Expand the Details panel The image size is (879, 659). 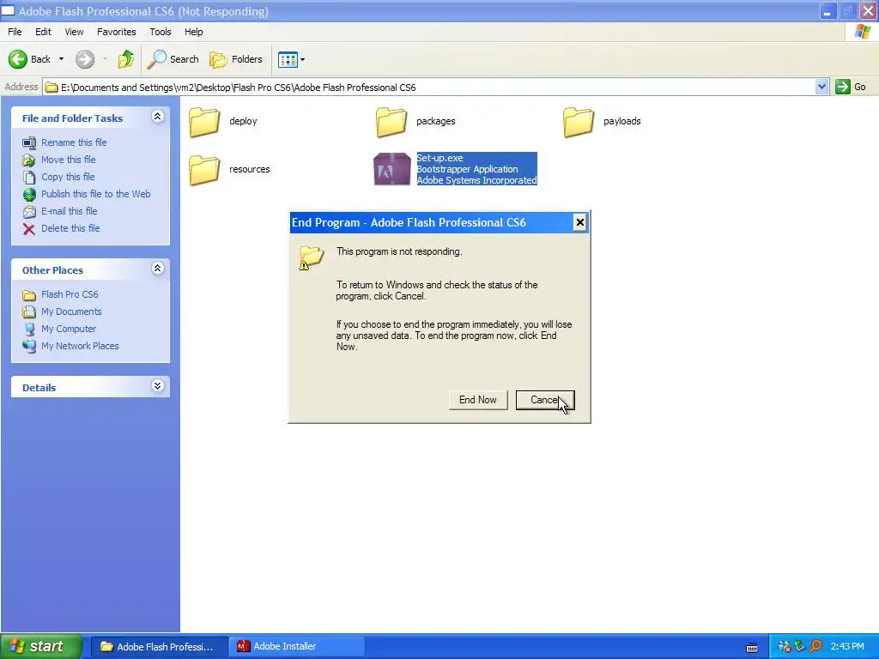[x=158, y=386]
